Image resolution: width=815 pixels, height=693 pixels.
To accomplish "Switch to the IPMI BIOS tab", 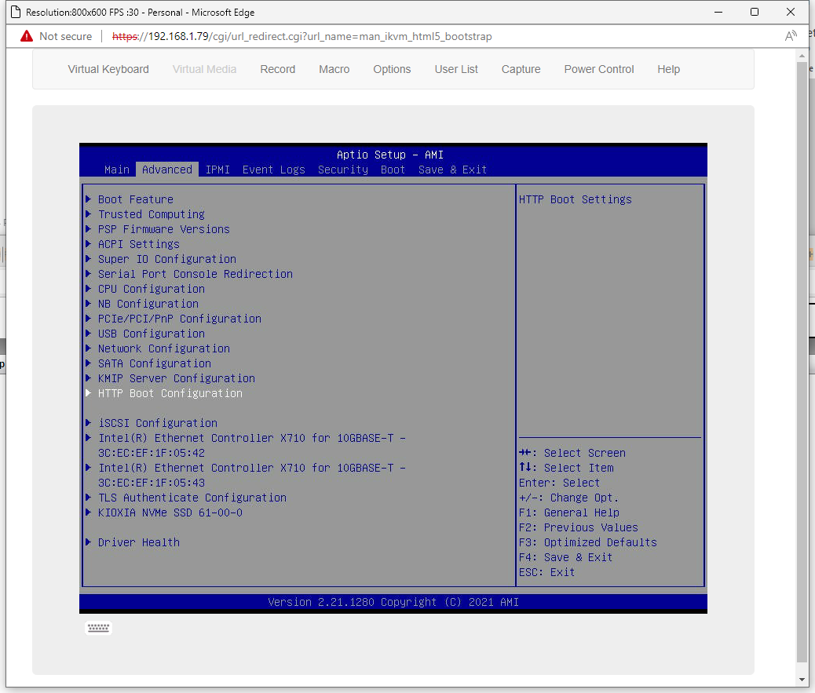I will (x=217, y=170).
